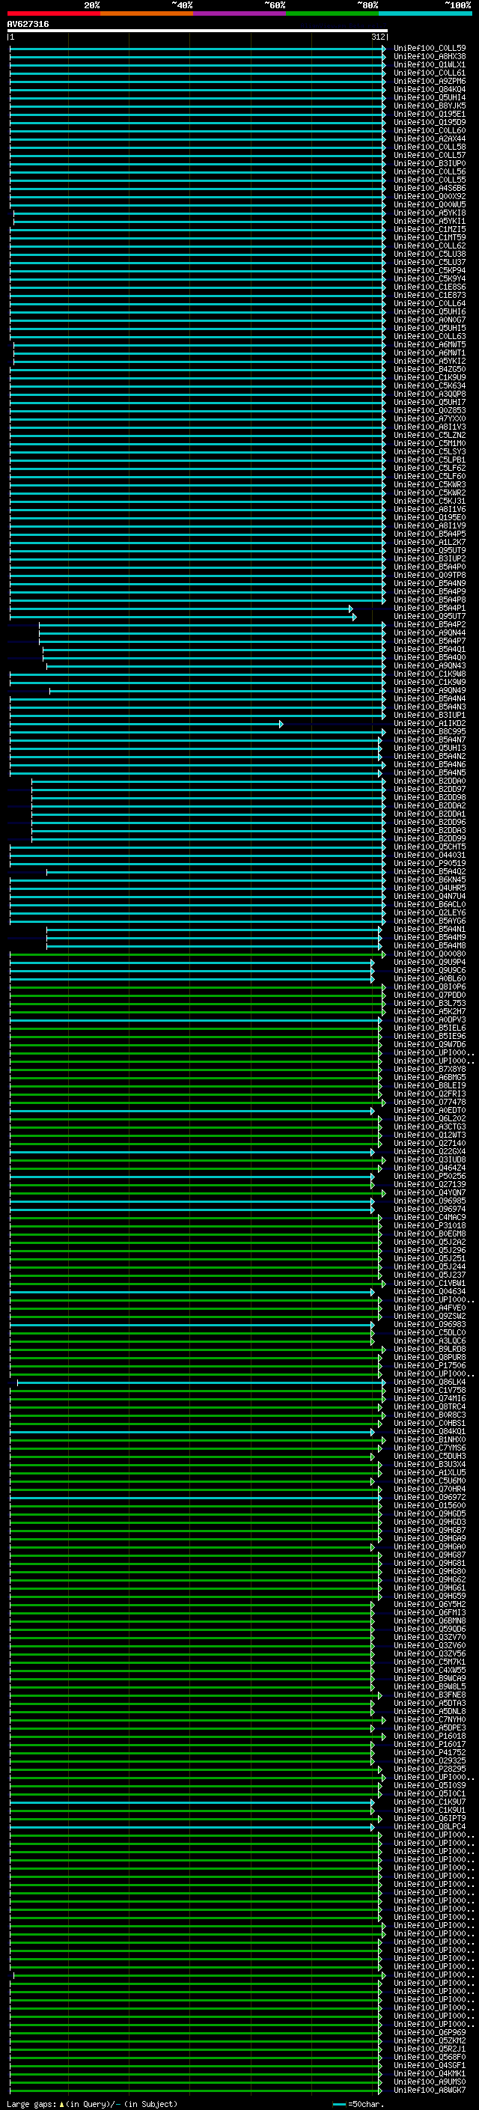
Task: Select the UniRef100_P90519 label
Action: (x=430, y=863)
